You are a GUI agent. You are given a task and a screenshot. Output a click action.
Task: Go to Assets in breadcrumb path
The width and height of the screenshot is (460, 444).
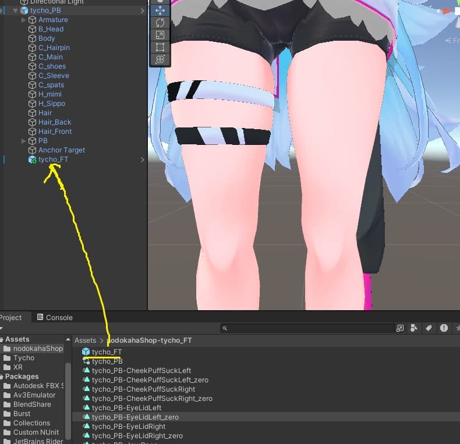(85, 340)
